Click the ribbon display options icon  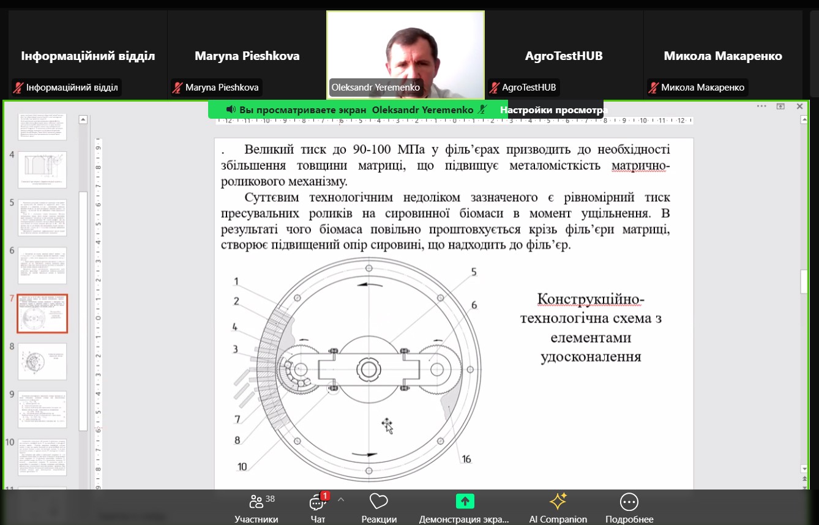click(x=780, y=106)
